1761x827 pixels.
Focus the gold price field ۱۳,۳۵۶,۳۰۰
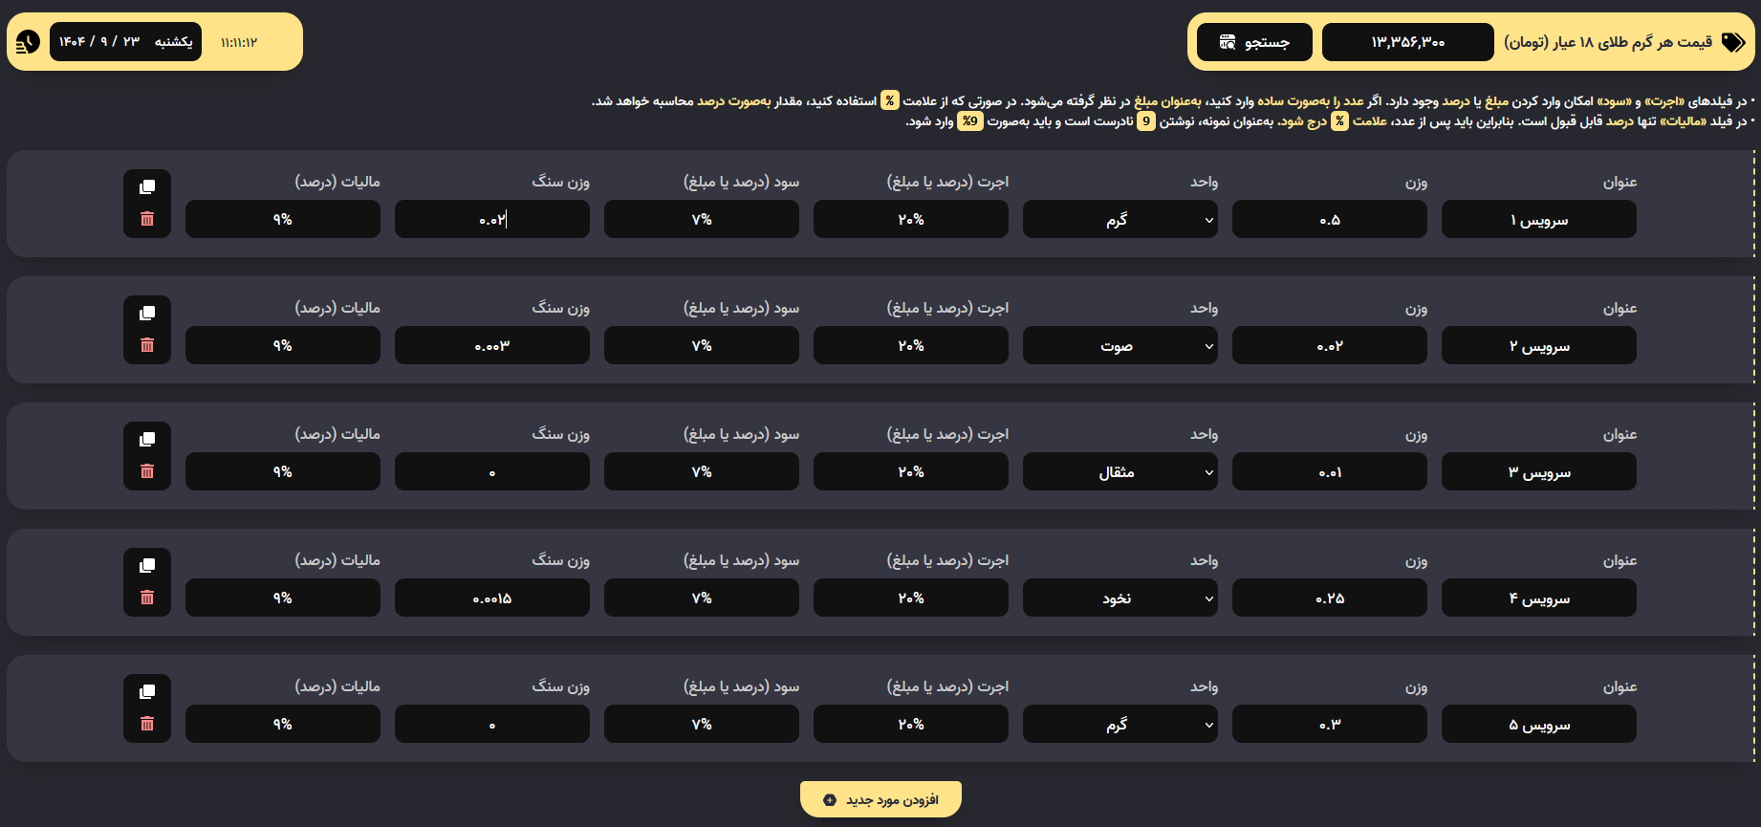[x=1407, y=42]
